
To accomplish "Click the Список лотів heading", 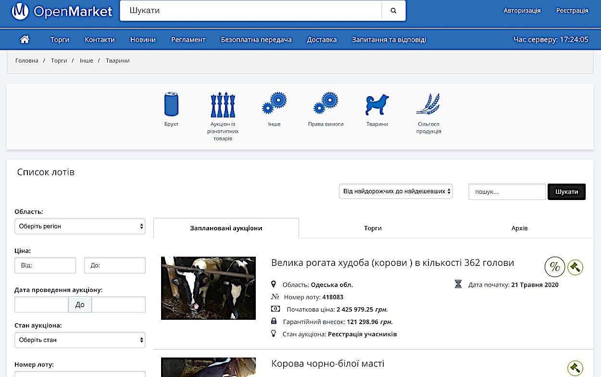I will click(46, 172).
